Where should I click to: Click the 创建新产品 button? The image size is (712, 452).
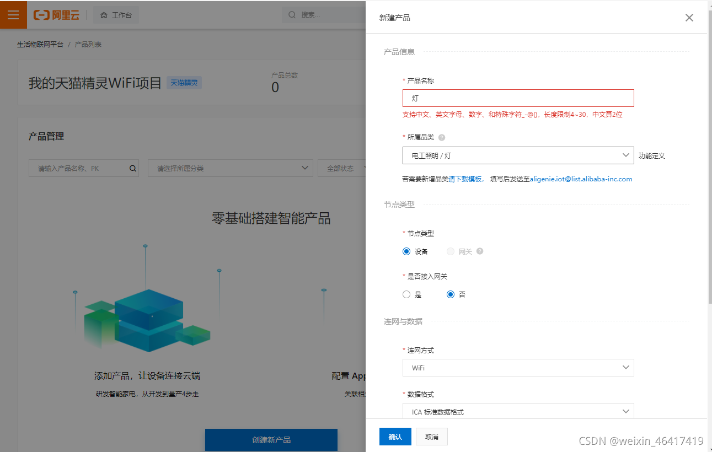click(x=271, y=440)
